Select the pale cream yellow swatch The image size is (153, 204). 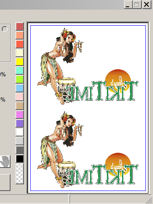20,53
